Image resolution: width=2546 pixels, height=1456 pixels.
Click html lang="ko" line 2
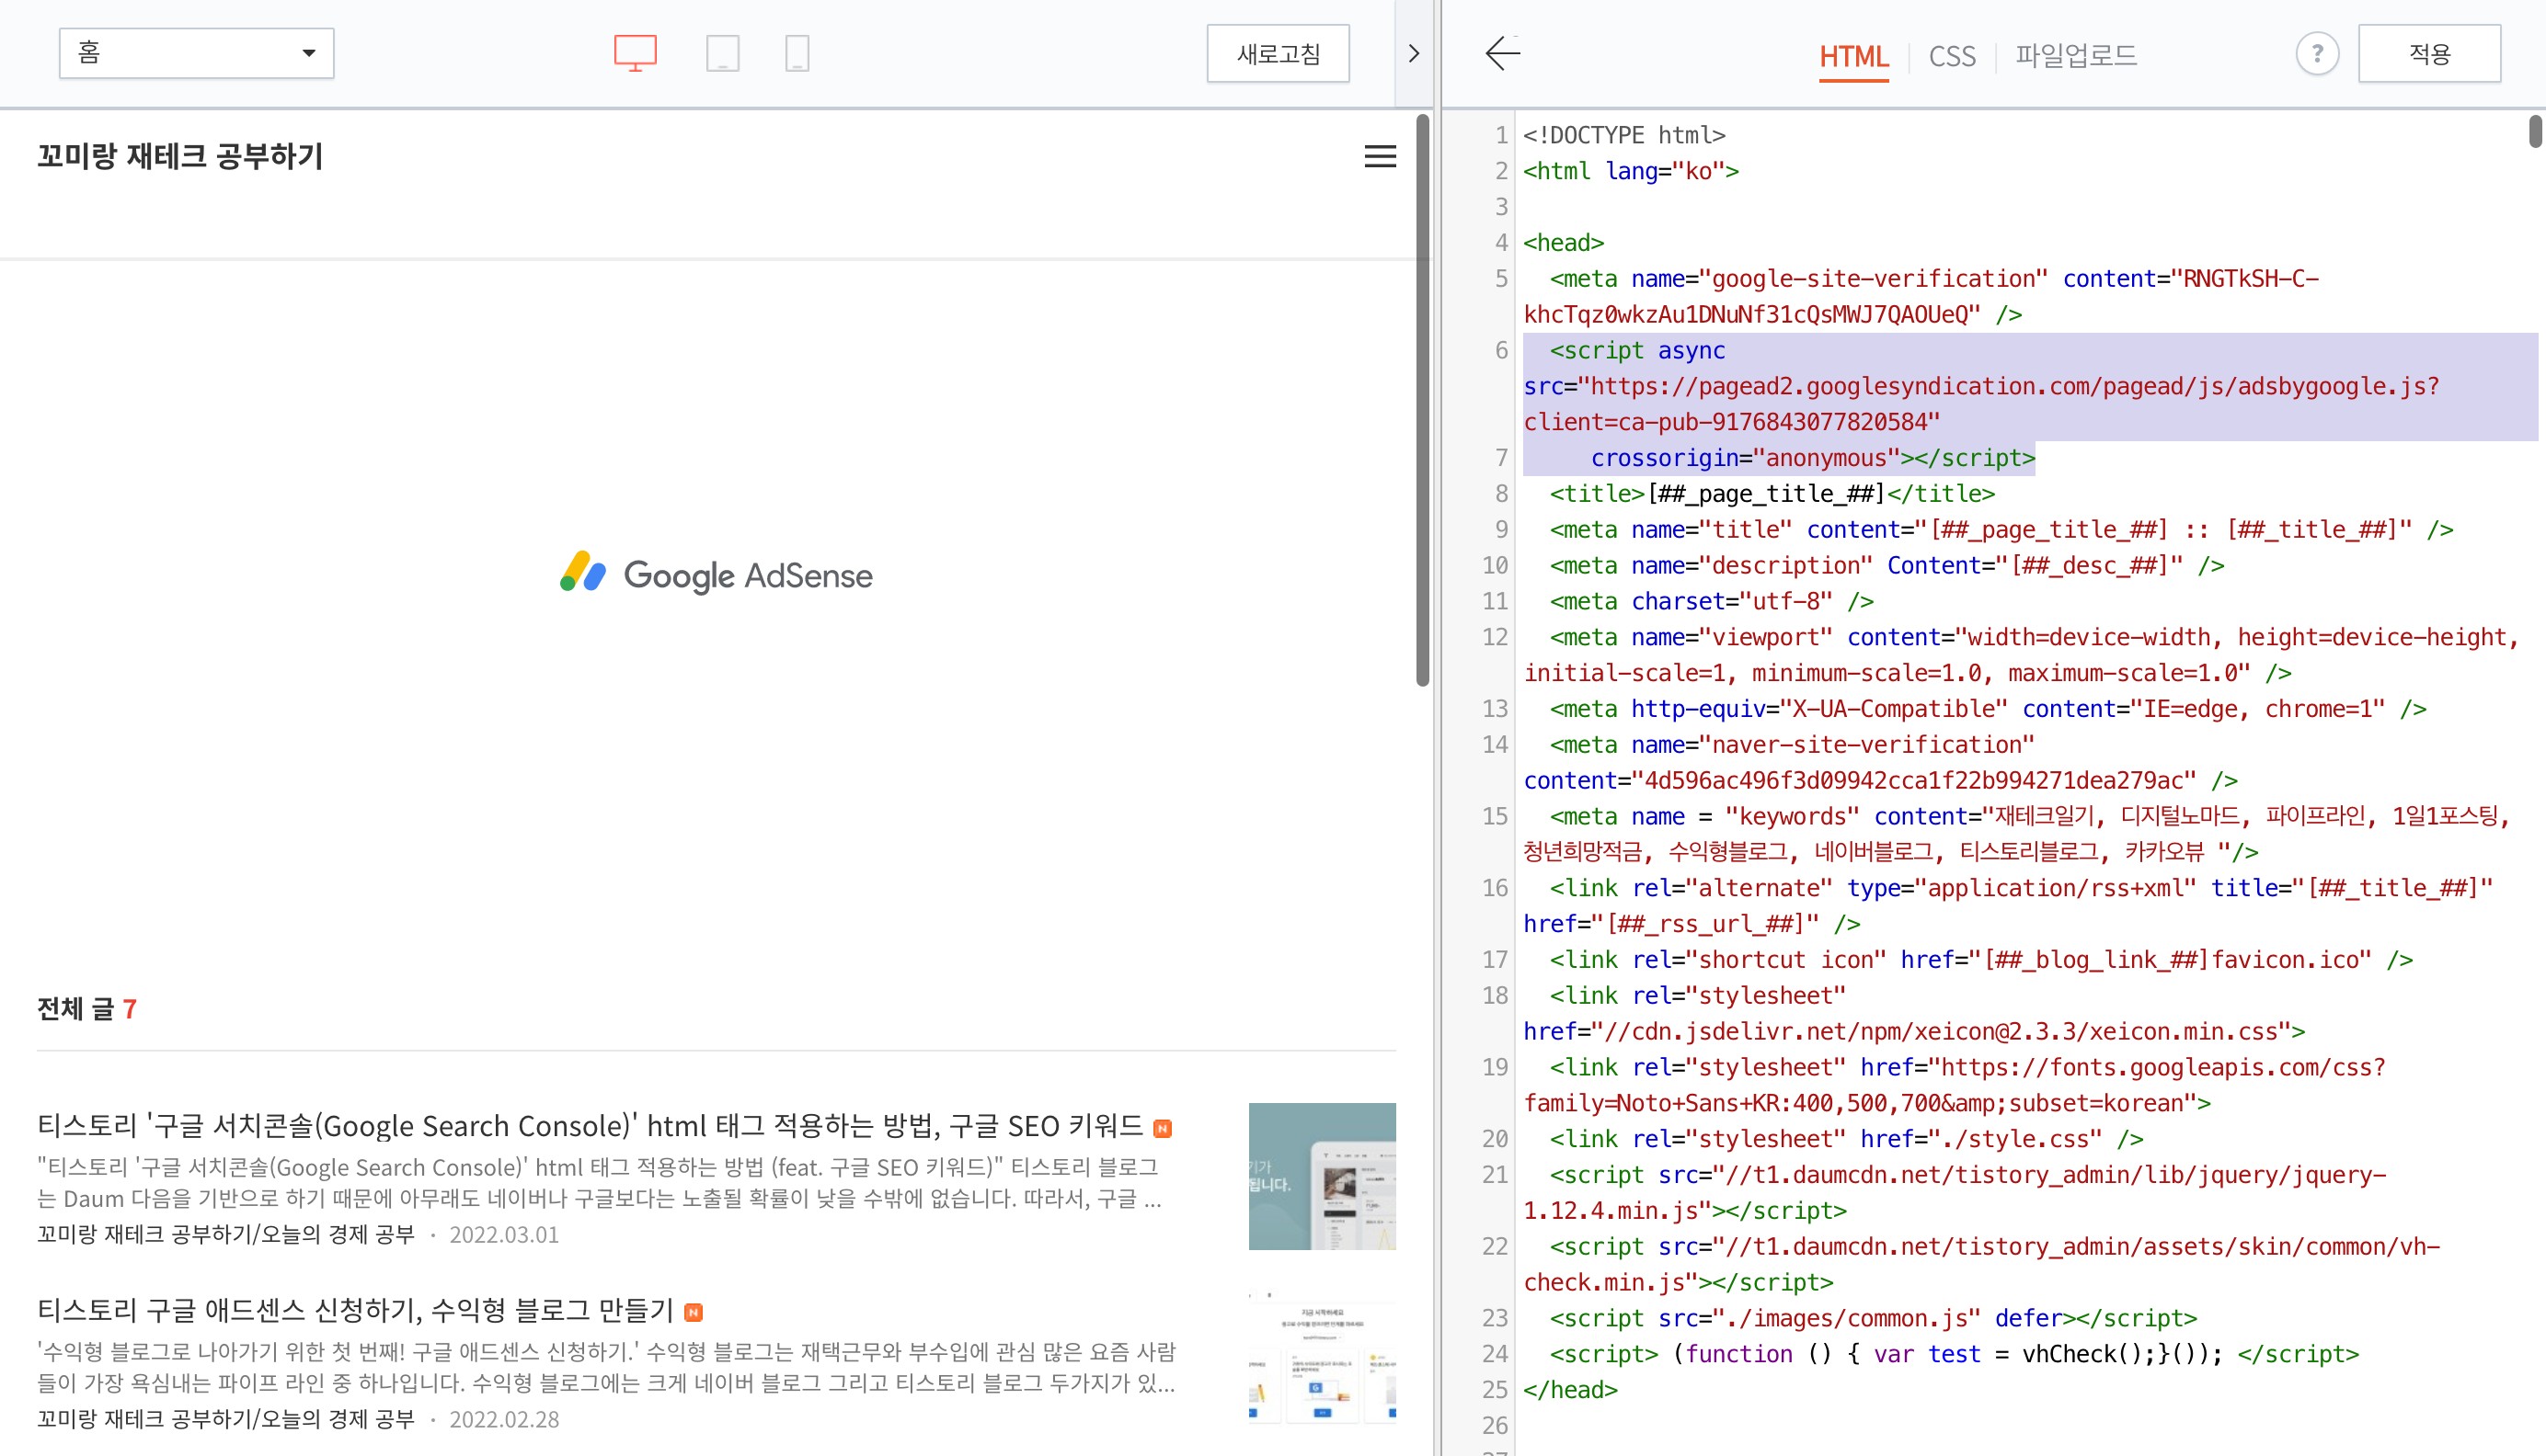1631,171
